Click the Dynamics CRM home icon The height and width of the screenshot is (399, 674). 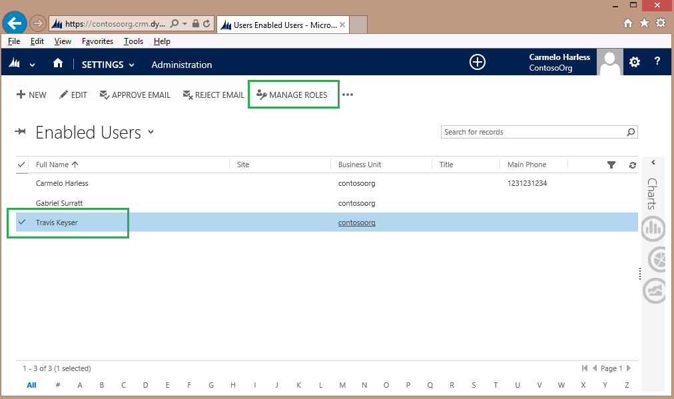pos(59,64)
